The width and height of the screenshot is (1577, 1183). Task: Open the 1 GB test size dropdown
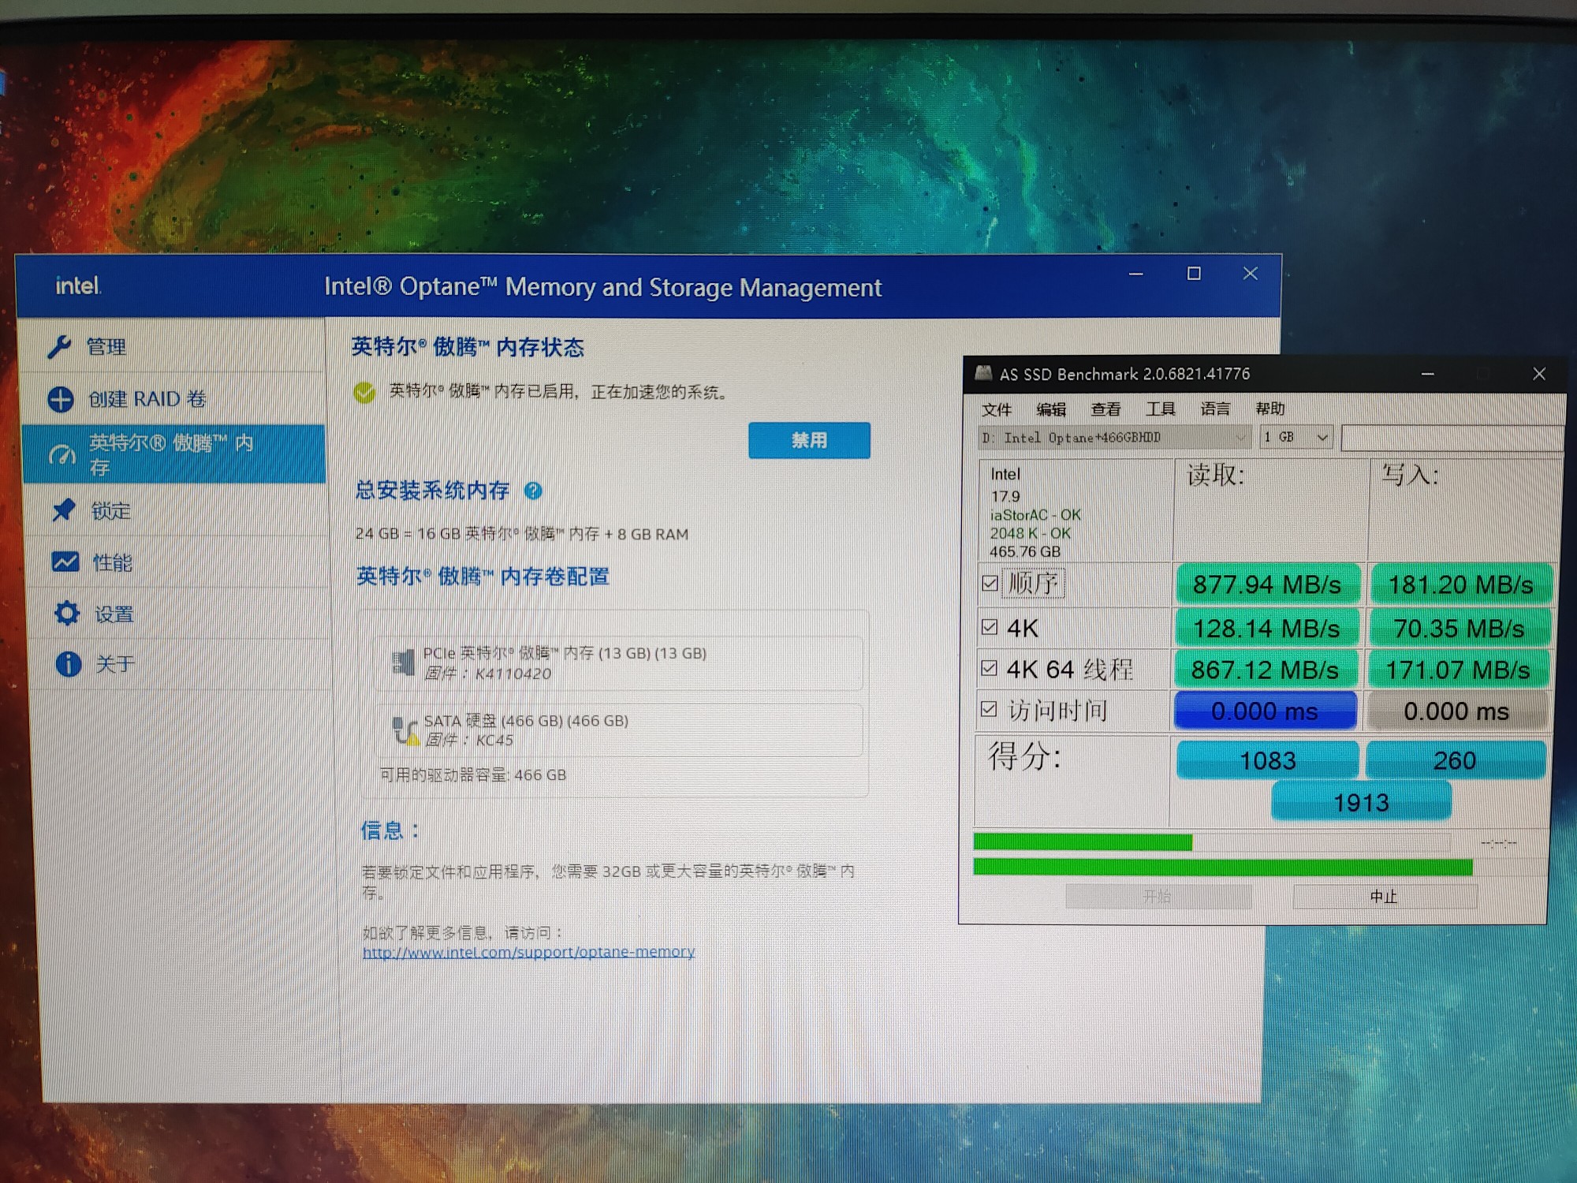click(x=1296, y=437)
